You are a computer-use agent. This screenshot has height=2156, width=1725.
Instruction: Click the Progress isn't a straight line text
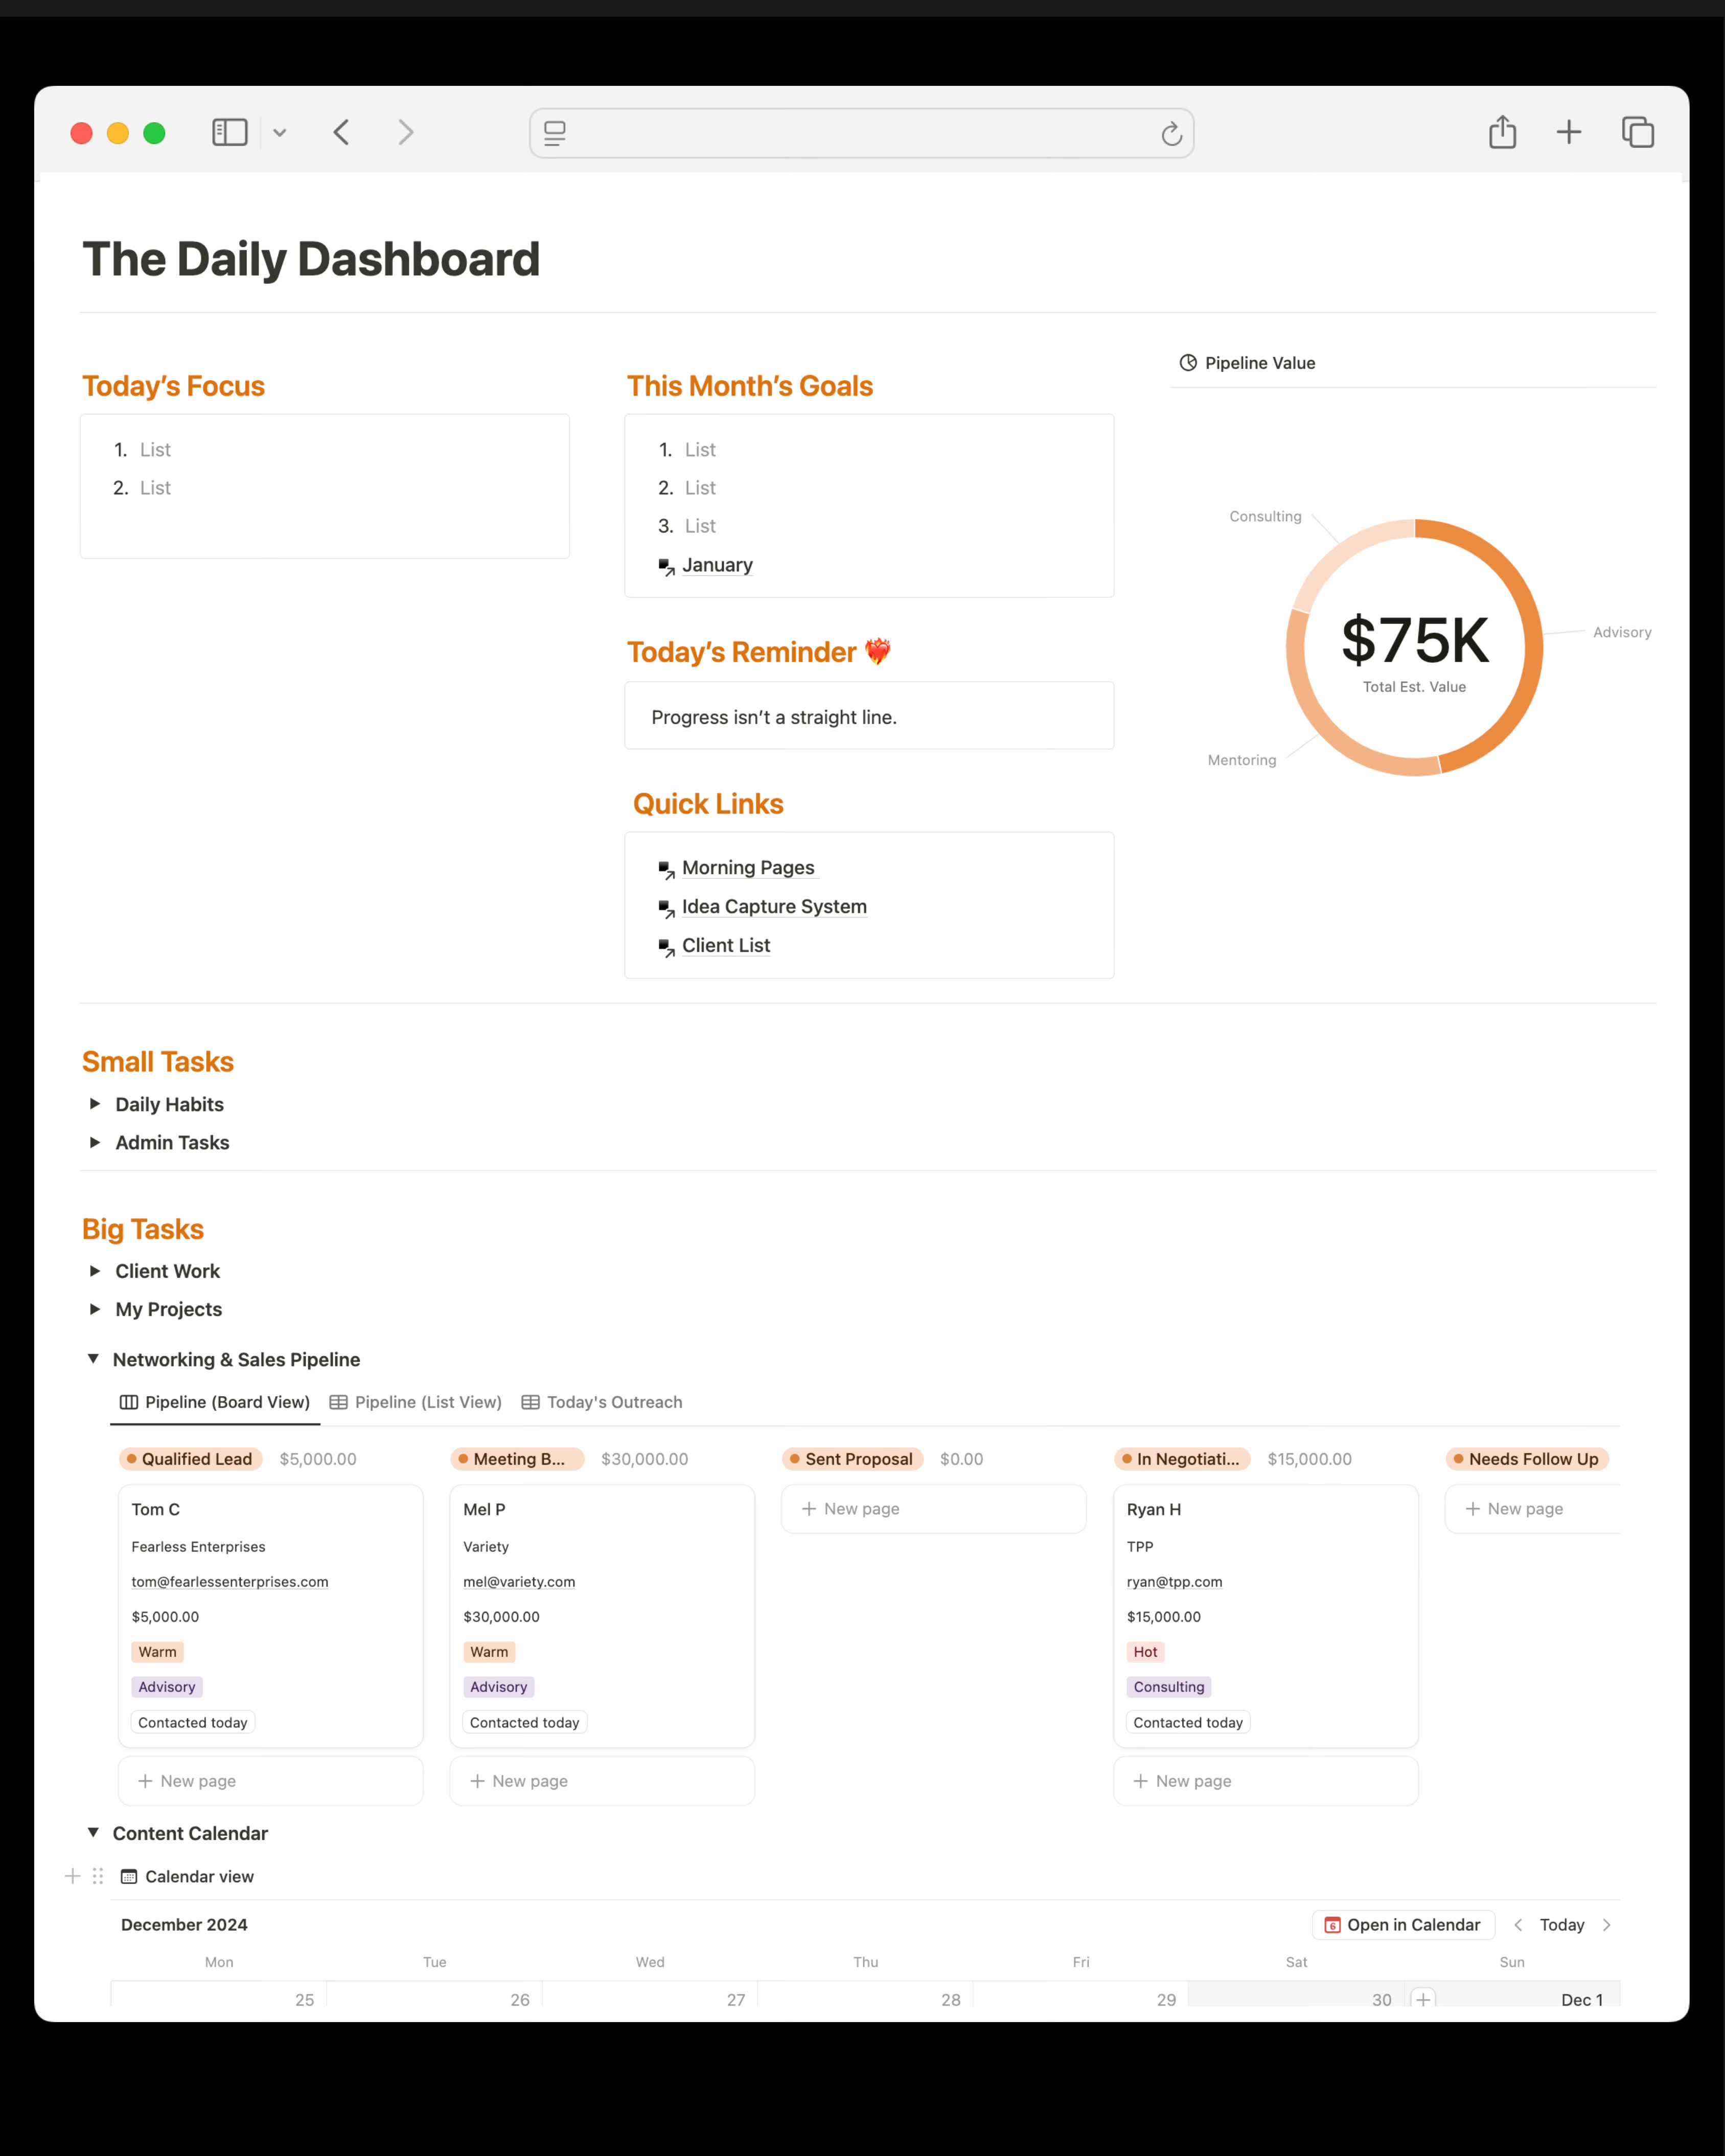pyautogui.click(x=774, y=717)
